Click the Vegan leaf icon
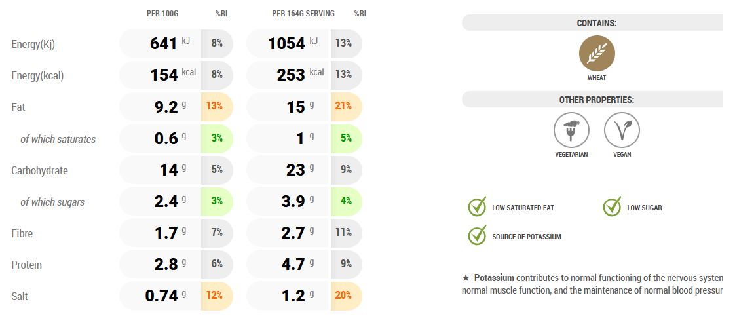 (622, 130)
